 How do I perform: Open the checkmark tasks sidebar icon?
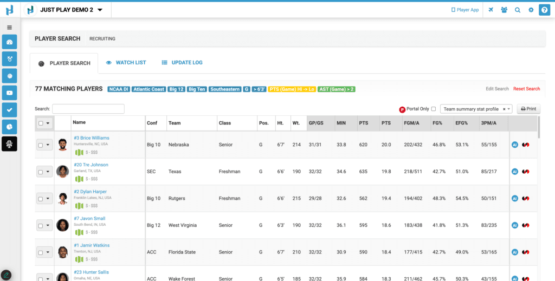(10, 110)
